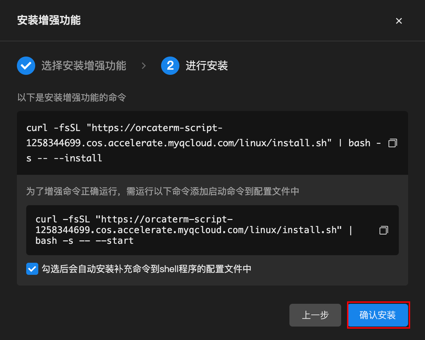The image size is (425, 340).
Task: Close the 安装增强功能 dialog
Action: click(x=399, y=21)
